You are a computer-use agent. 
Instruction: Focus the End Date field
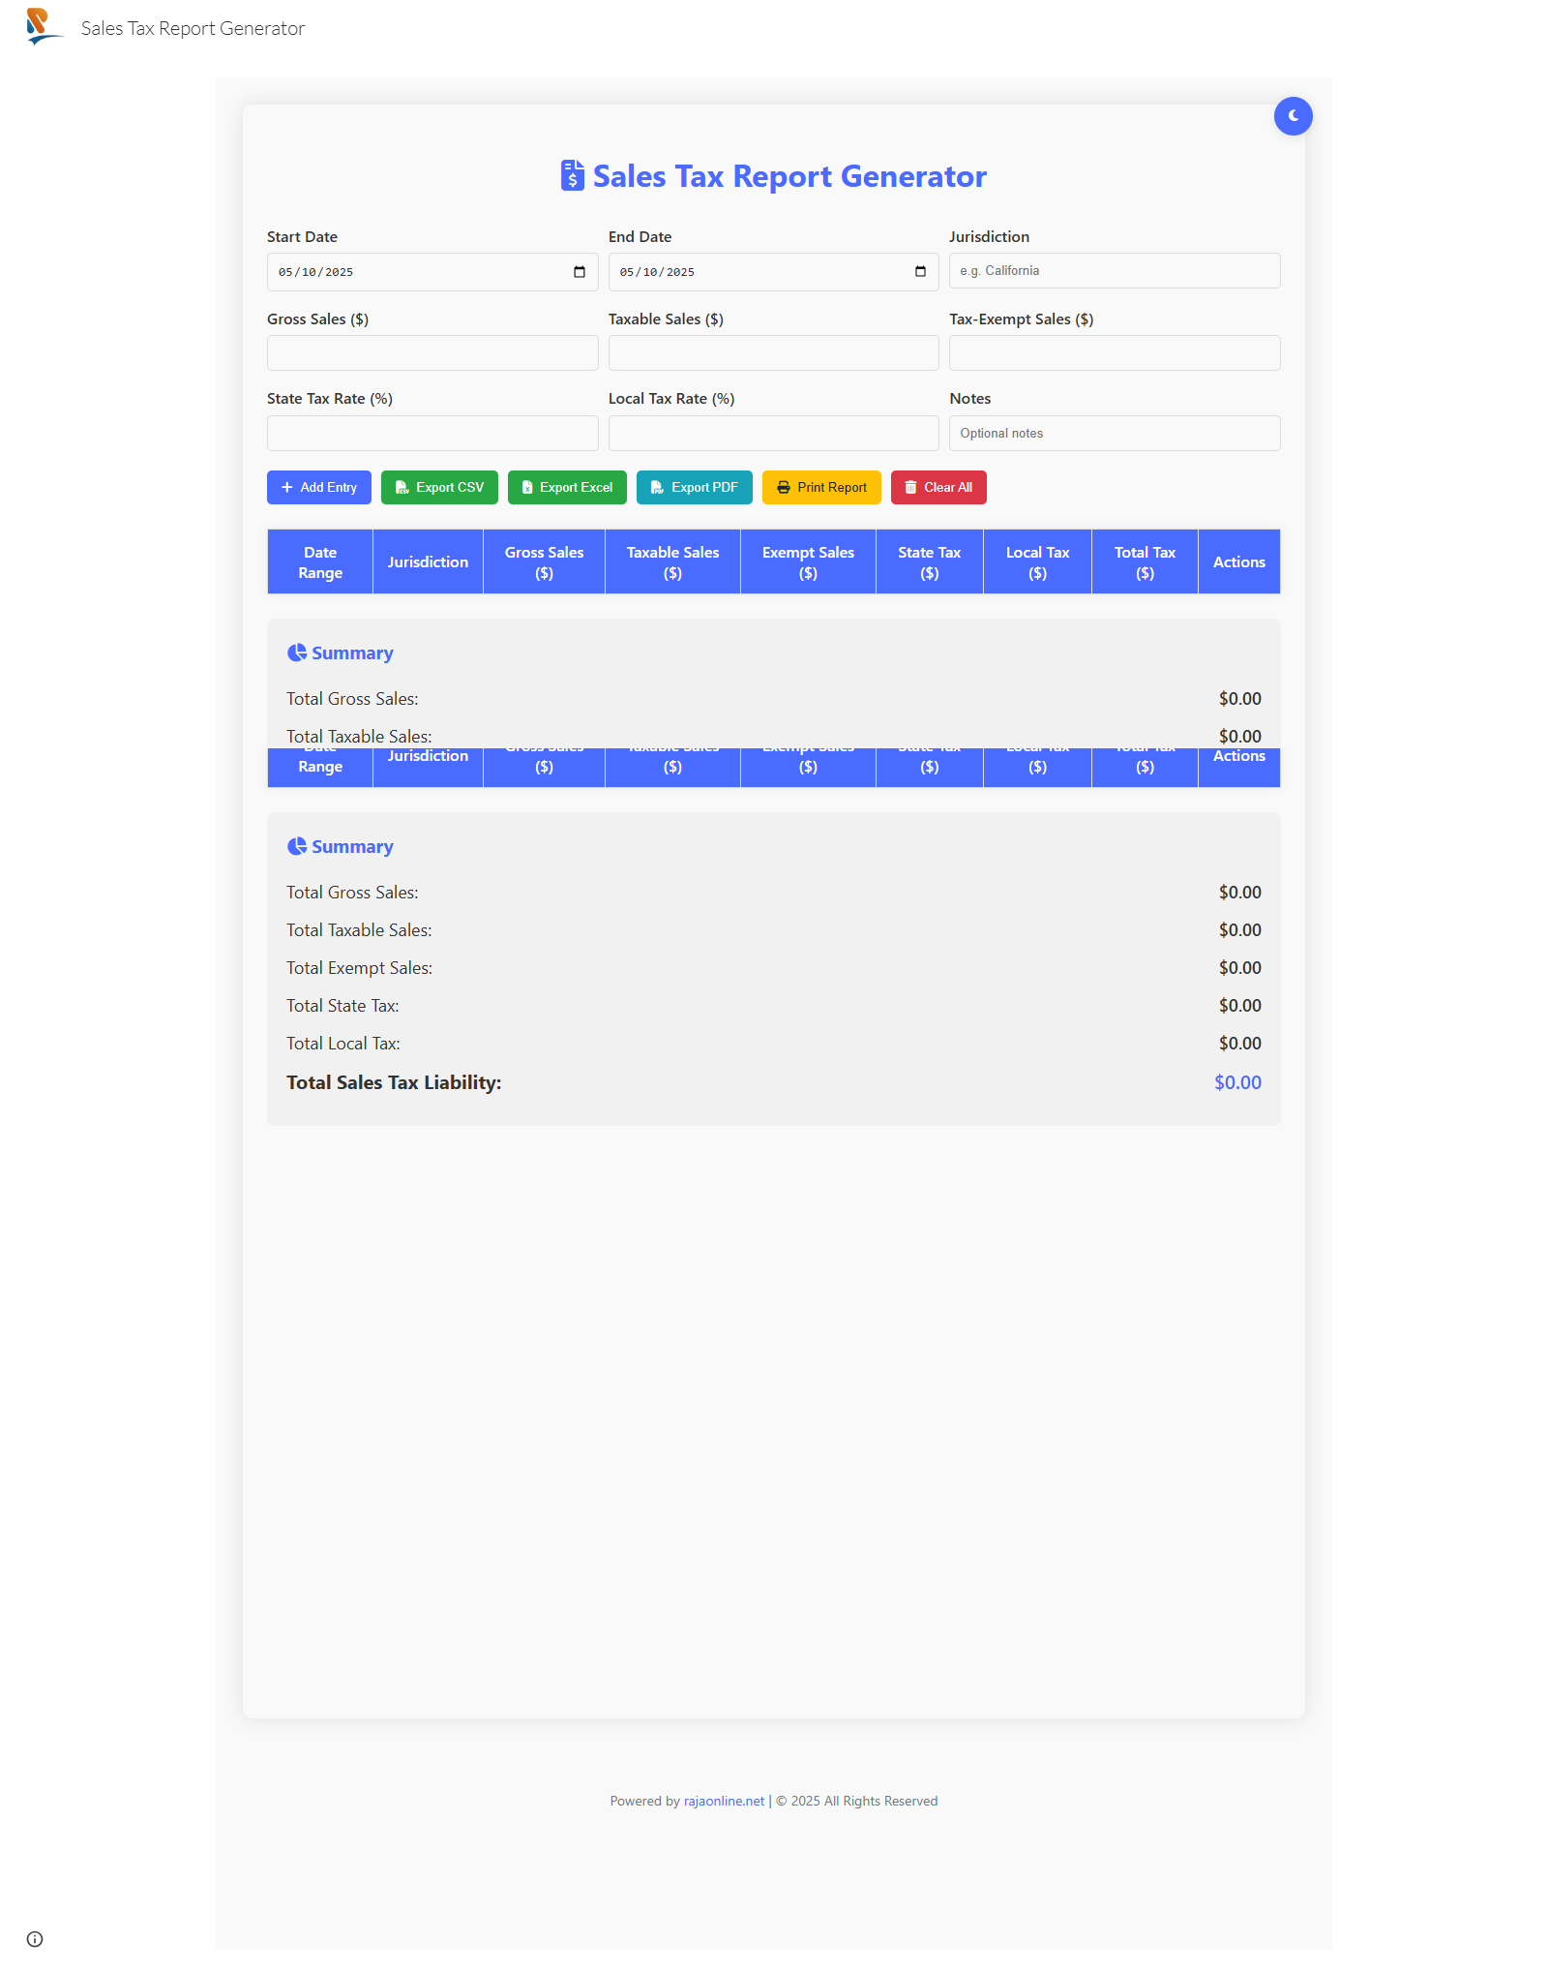773,272
